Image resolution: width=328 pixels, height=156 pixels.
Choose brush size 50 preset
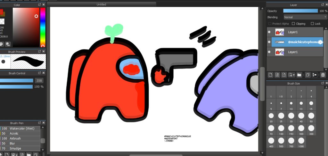click(x=311, y=117)
